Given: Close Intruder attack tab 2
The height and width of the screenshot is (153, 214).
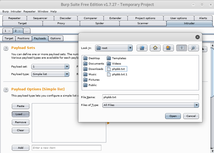Looking at the screenshot, I should [20, 31].
